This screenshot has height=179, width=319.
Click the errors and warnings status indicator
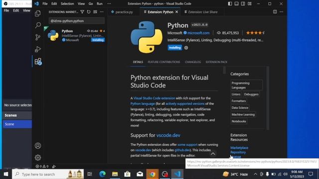tap(42, 166)
